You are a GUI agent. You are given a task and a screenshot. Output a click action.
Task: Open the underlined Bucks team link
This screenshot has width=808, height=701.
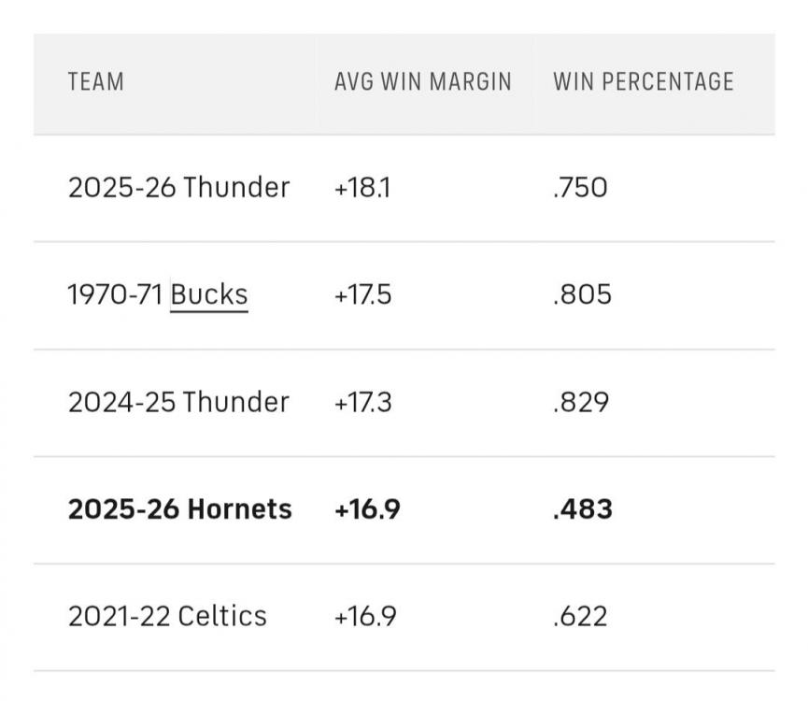[x=209, y=295]
